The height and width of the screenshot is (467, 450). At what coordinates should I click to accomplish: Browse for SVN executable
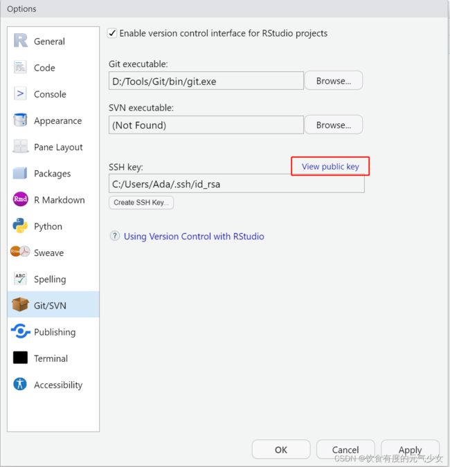[x=334, y=125]
